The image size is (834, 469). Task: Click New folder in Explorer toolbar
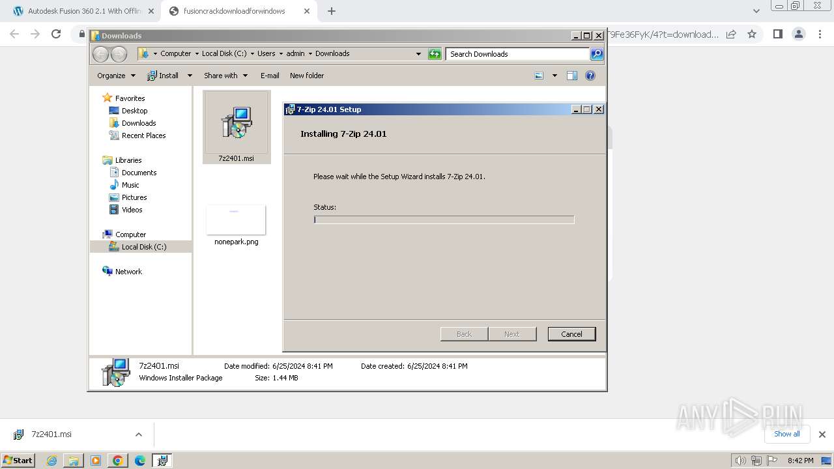point(307,76)
